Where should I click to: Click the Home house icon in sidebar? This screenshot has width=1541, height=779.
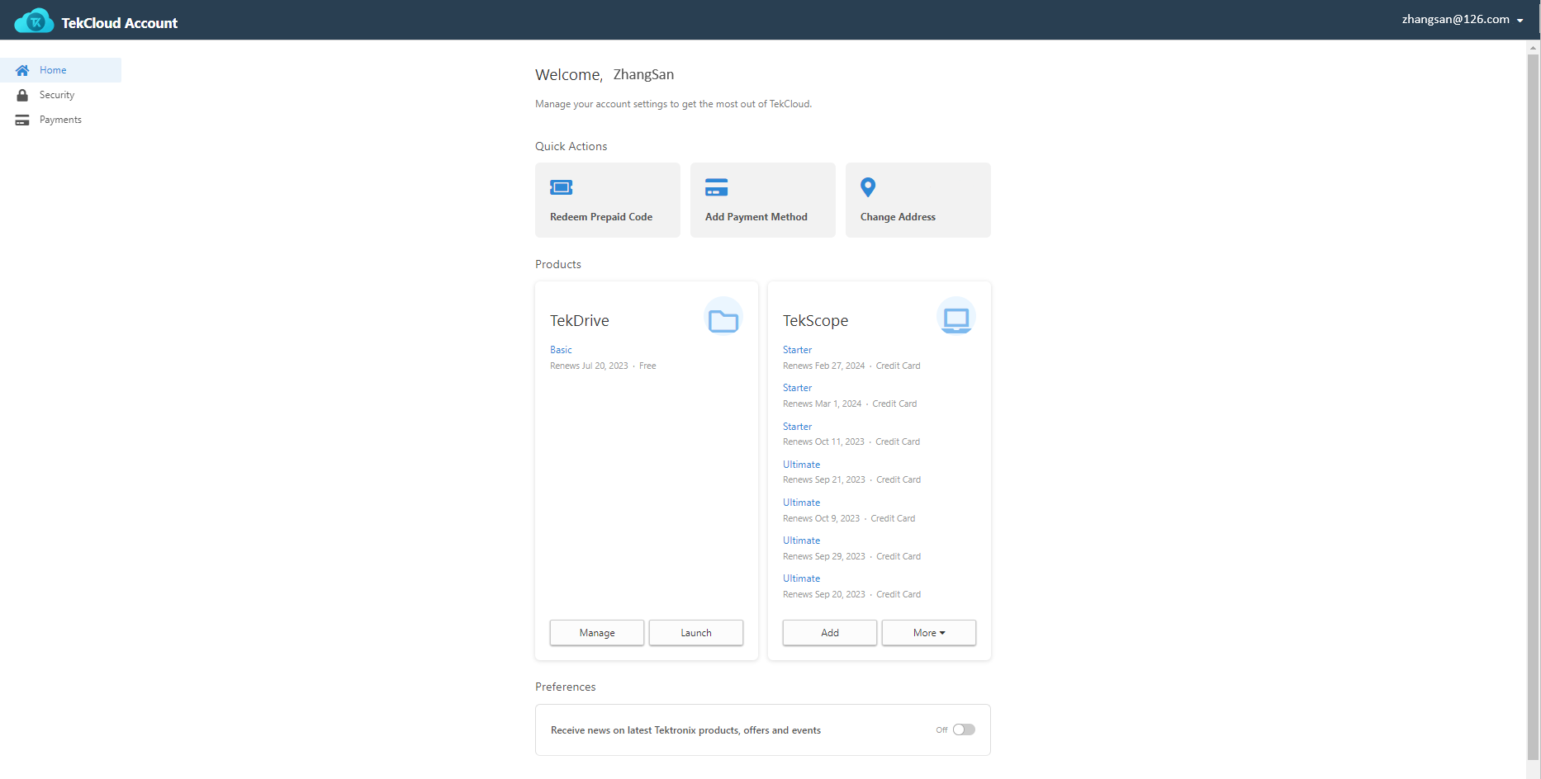click(x=22, y=70)
